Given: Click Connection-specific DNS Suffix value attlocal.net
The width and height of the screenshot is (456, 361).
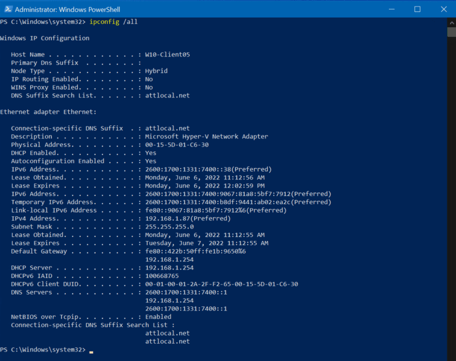Looking at the screenshot, I should tap(167, 128).
